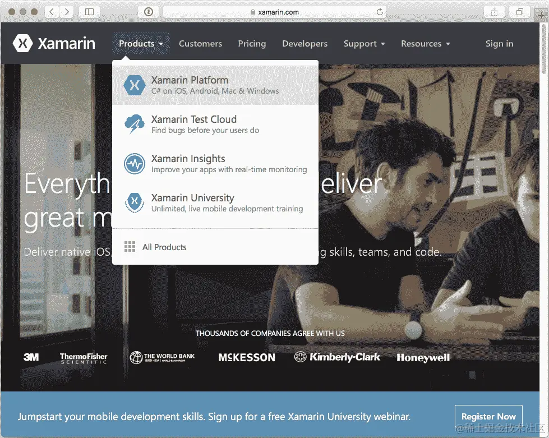
Task: Click the ThermoFisher Scientific logo
Action: coord(84,358)
